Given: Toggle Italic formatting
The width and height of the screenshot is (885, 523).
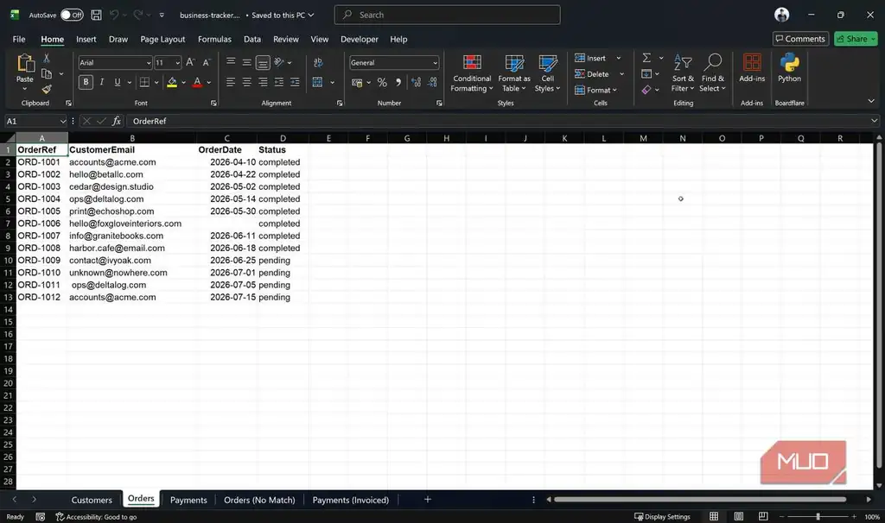Looking at the screenshot, I should 102,82.
